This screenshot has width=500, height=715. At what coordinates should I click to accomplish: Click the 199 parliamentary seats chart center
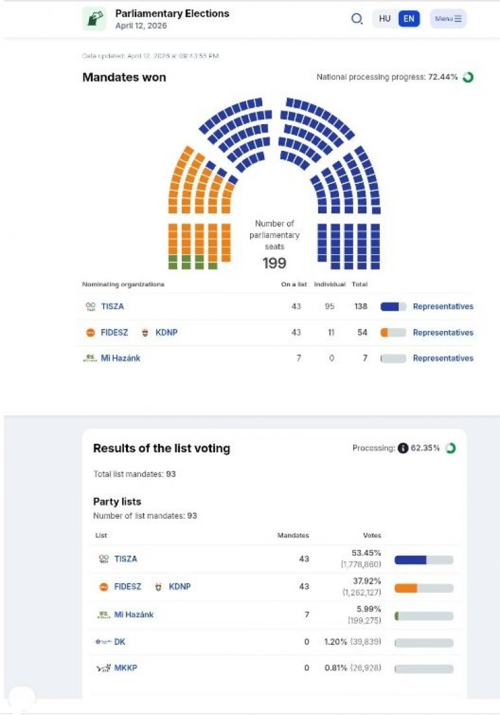coord(274,263)
